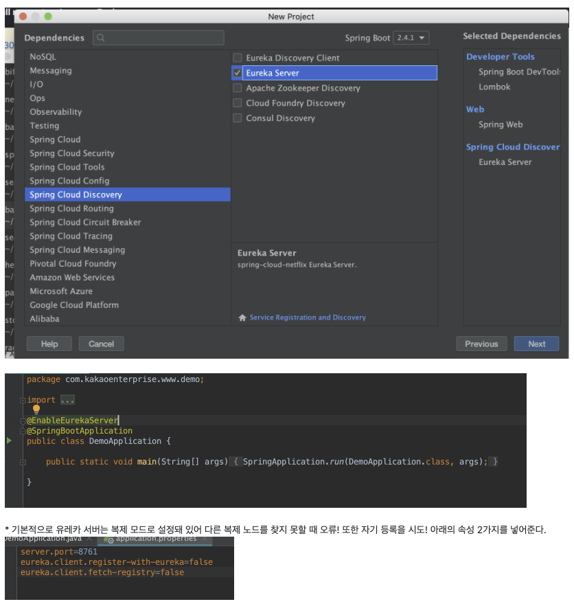Viewport: 574px width, 604px height.
Task: Open Service Registration and Discovery link
Action: pos(308,317)
